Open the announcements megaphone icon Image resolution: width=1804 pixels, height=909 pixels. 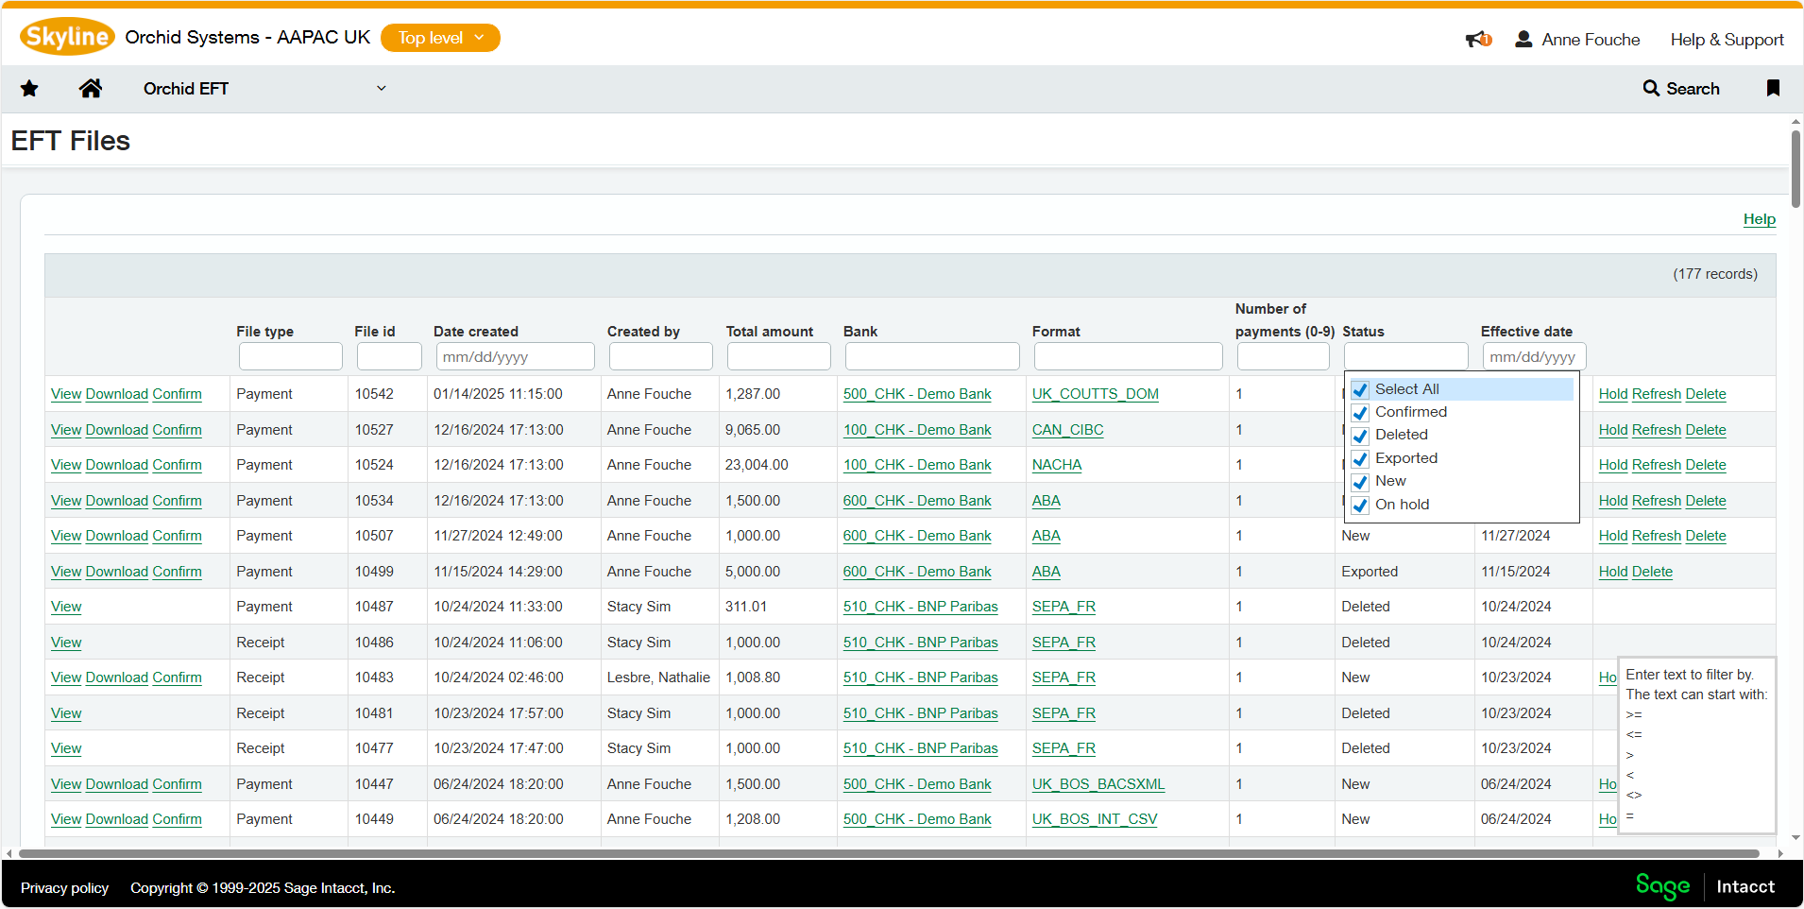click(1477, 40)
